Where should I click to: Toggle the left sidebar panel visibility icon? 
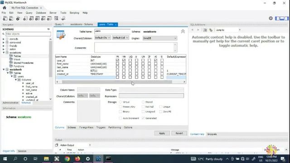[277, 18]
